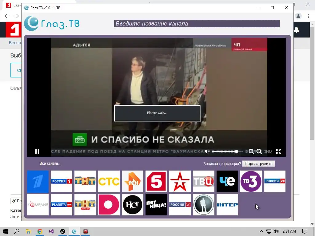Adjust the volume slider in the player
This screenshot has width=315, height=236.
(x=227, y=151)
